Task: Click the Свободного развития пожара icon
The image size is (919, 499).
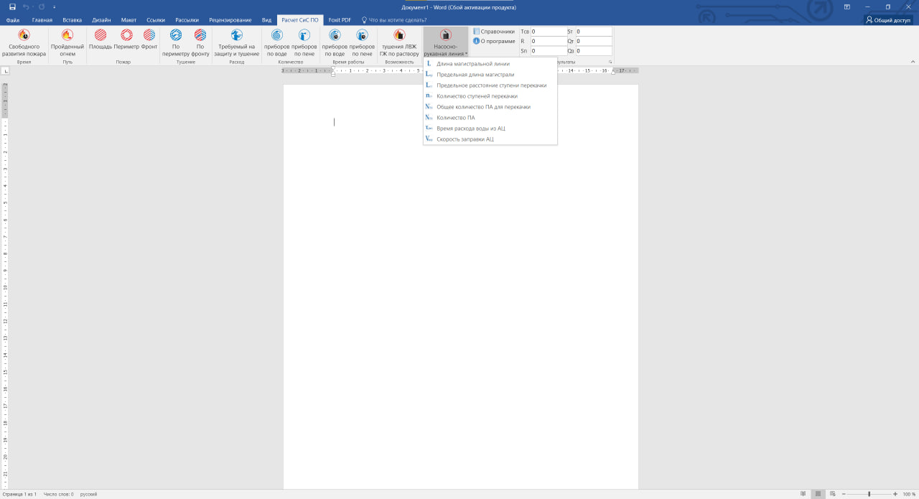Action: [24, 35]
